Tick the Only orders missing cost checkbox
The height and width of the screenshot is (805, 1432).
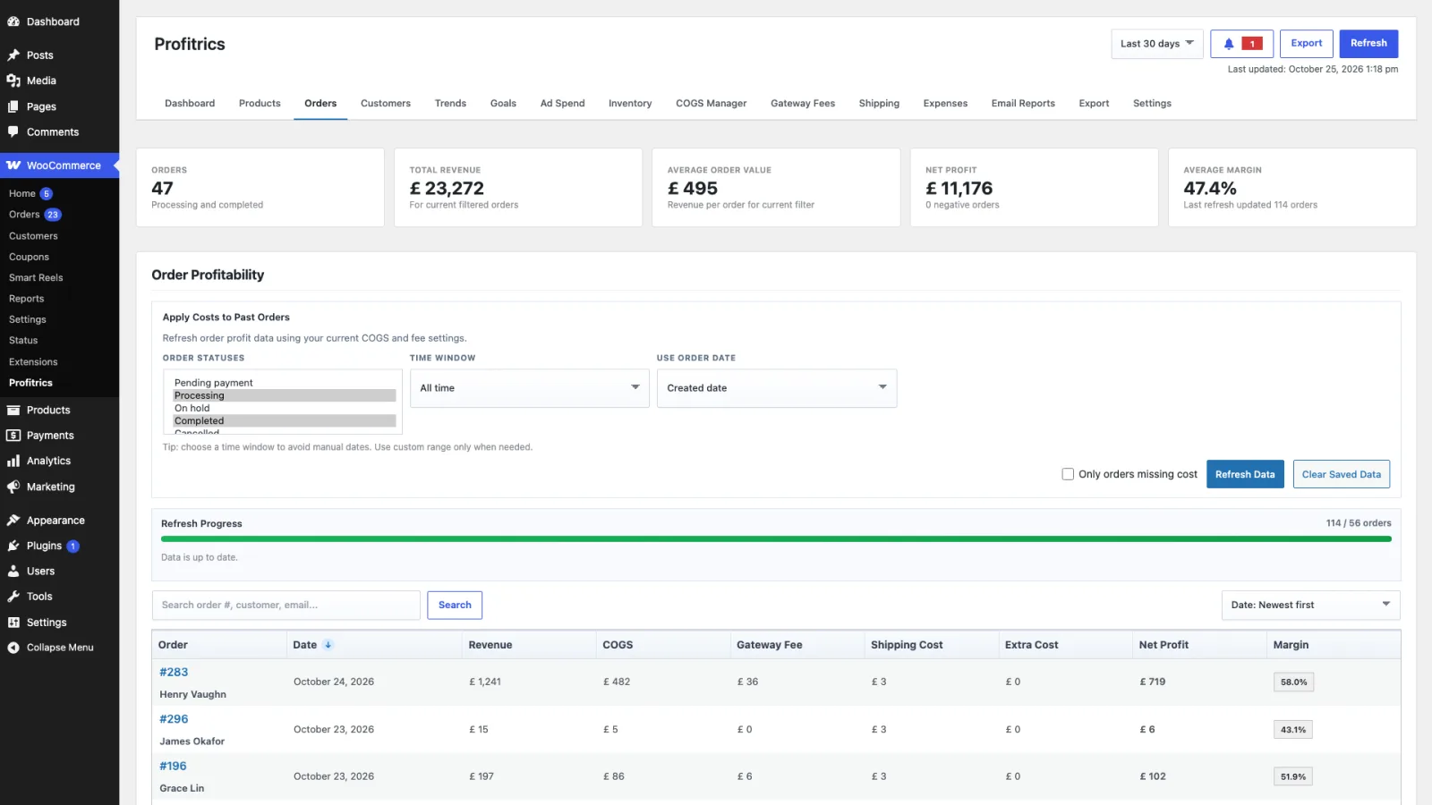point(1068,474)
